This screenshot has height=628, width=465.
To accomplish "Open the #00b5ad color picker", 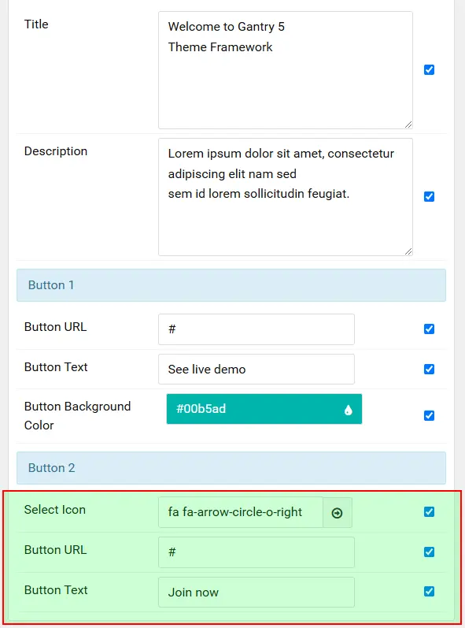I will (x=264, y=409).
